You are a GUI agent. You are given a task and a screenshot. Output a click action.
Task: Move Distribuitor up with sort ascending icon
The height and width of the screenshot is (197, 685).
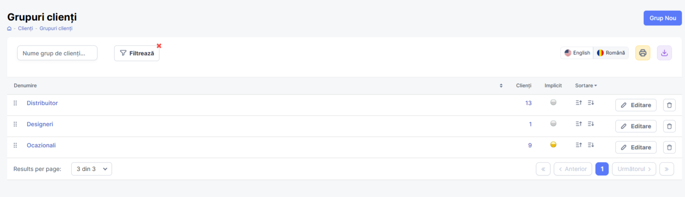click(578, 102)
